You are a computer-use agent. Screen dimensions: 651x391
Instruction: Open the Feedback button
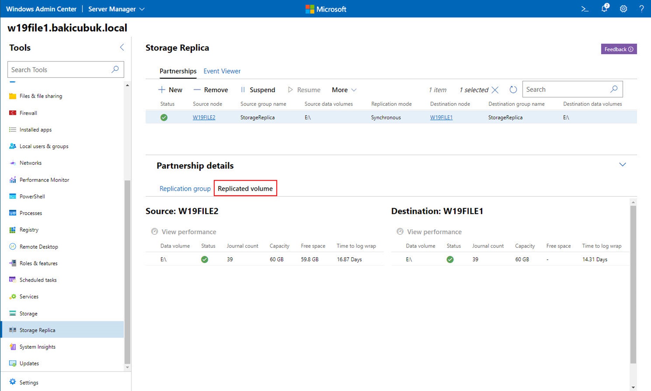click(619, 49)
